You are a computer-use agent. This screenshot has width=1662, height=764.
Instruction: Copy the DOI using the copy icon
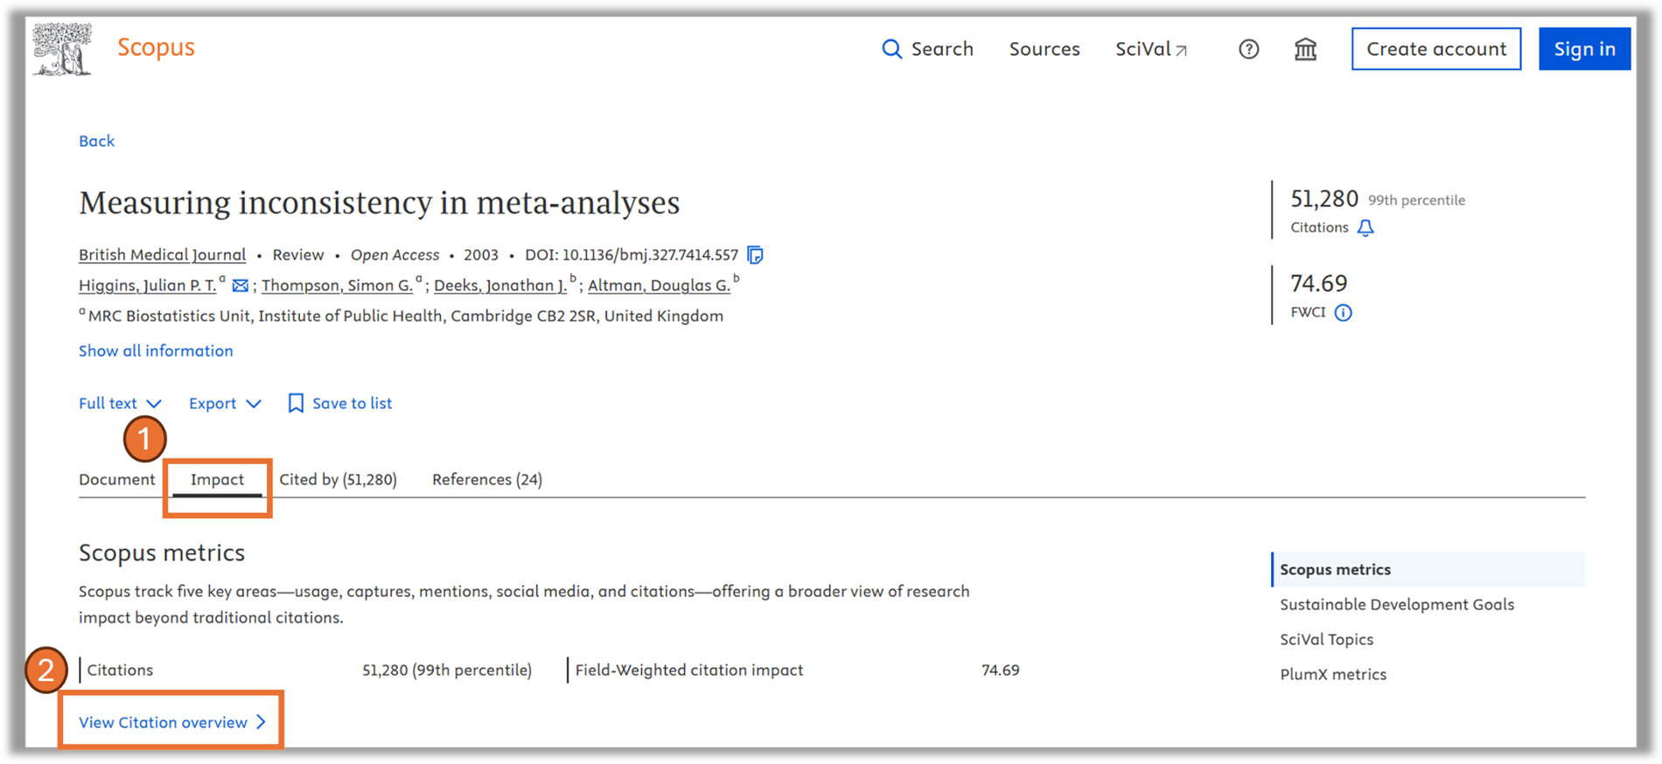point(755,255)
